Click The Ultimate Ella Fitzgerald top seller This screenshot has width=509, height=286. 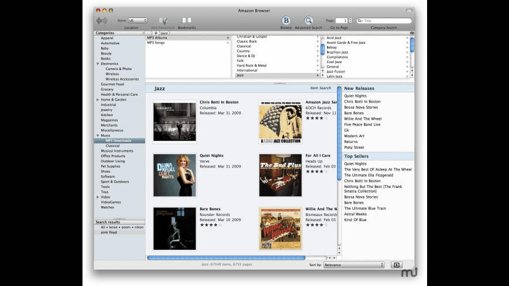tap(369, 175)
